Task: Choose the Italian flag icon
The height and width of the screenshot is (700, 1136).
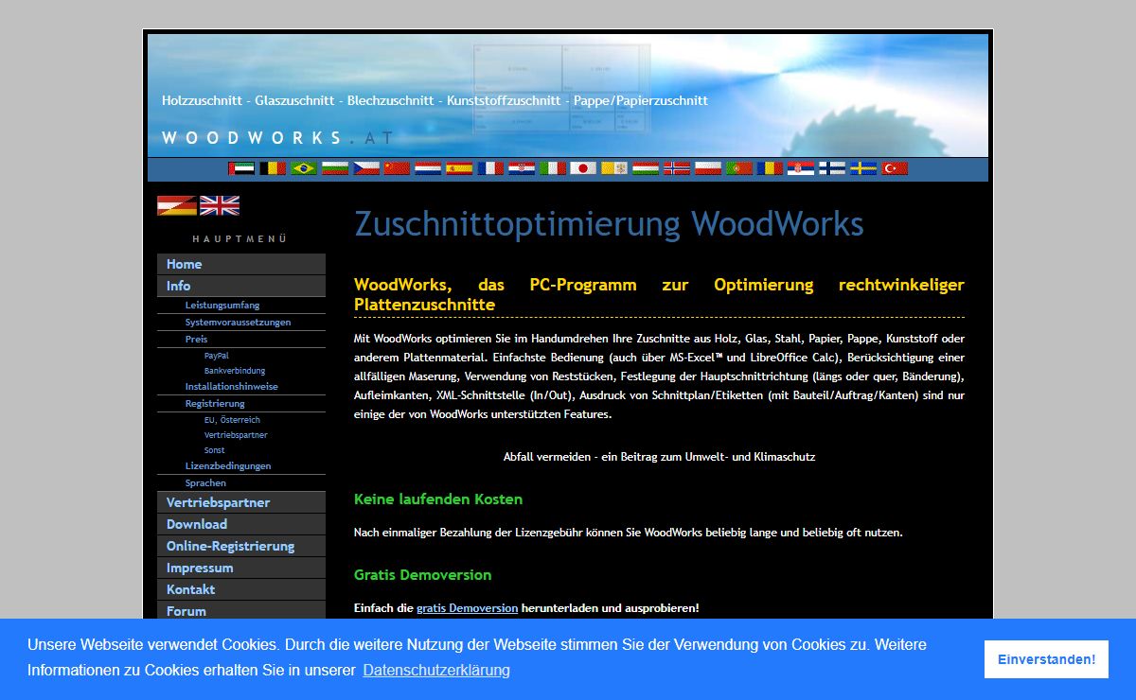Action: click(x=553, y=168)
